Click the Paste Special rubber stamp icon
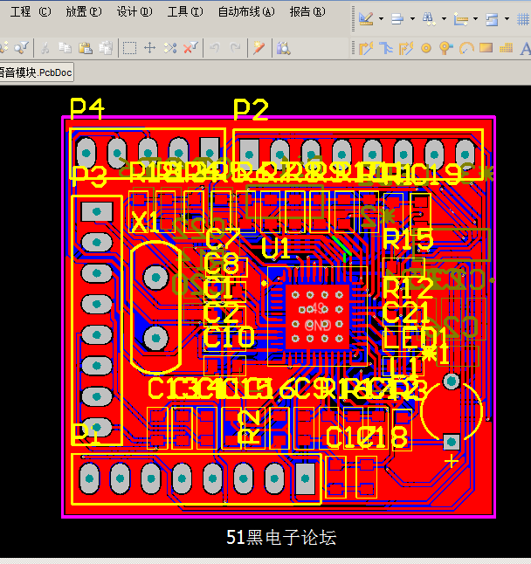 pyautogui.click(x=106, y=47)
